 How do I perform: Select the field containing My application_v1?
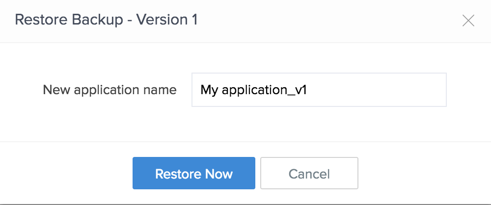point(319,90)
